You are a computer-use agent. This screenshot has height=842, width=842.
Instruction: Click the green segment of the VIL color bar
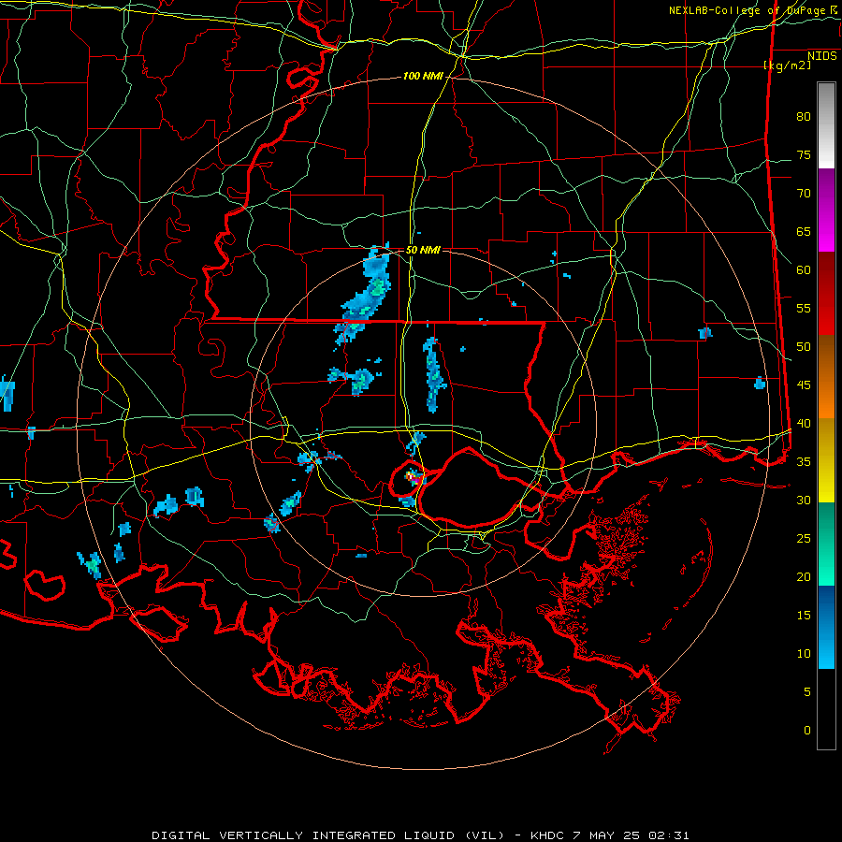click(826, 544)
